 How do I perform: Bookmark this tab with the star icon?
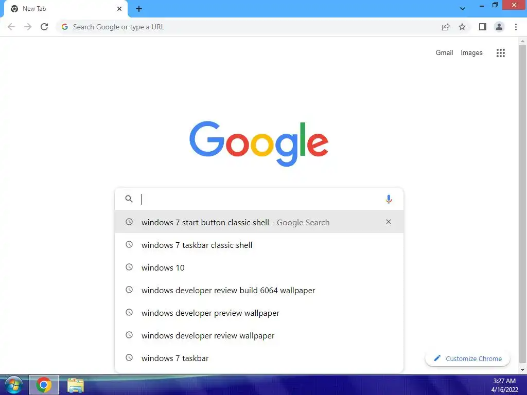point(462,27)
